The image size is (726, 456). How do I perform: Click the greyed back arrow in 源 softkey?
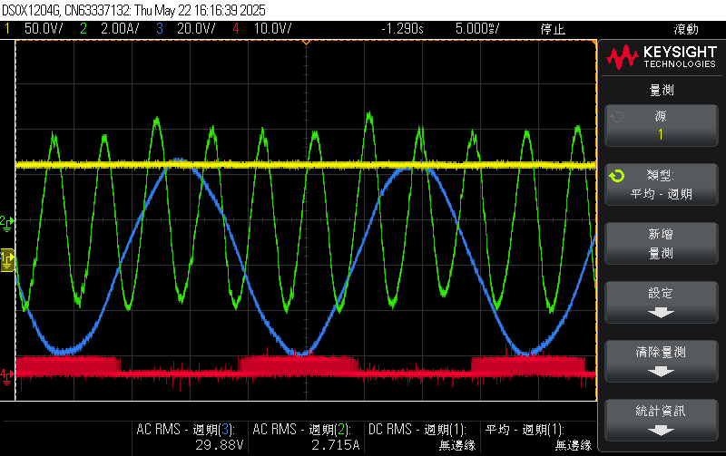617,117
